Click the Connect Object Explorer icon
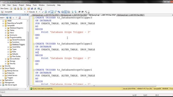 point(7,18)
